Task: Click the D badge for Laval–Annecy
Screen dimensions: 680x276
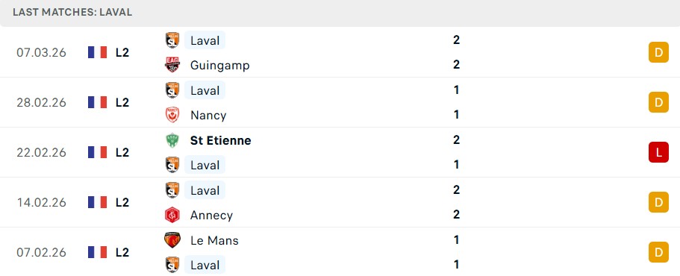Action: click(x=658, y=202)
